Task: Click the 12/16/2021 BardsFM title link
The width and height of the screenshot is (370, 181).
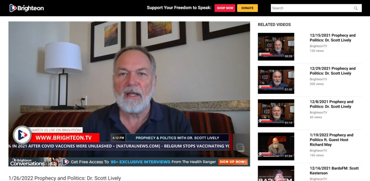Action: click(334, 171)
